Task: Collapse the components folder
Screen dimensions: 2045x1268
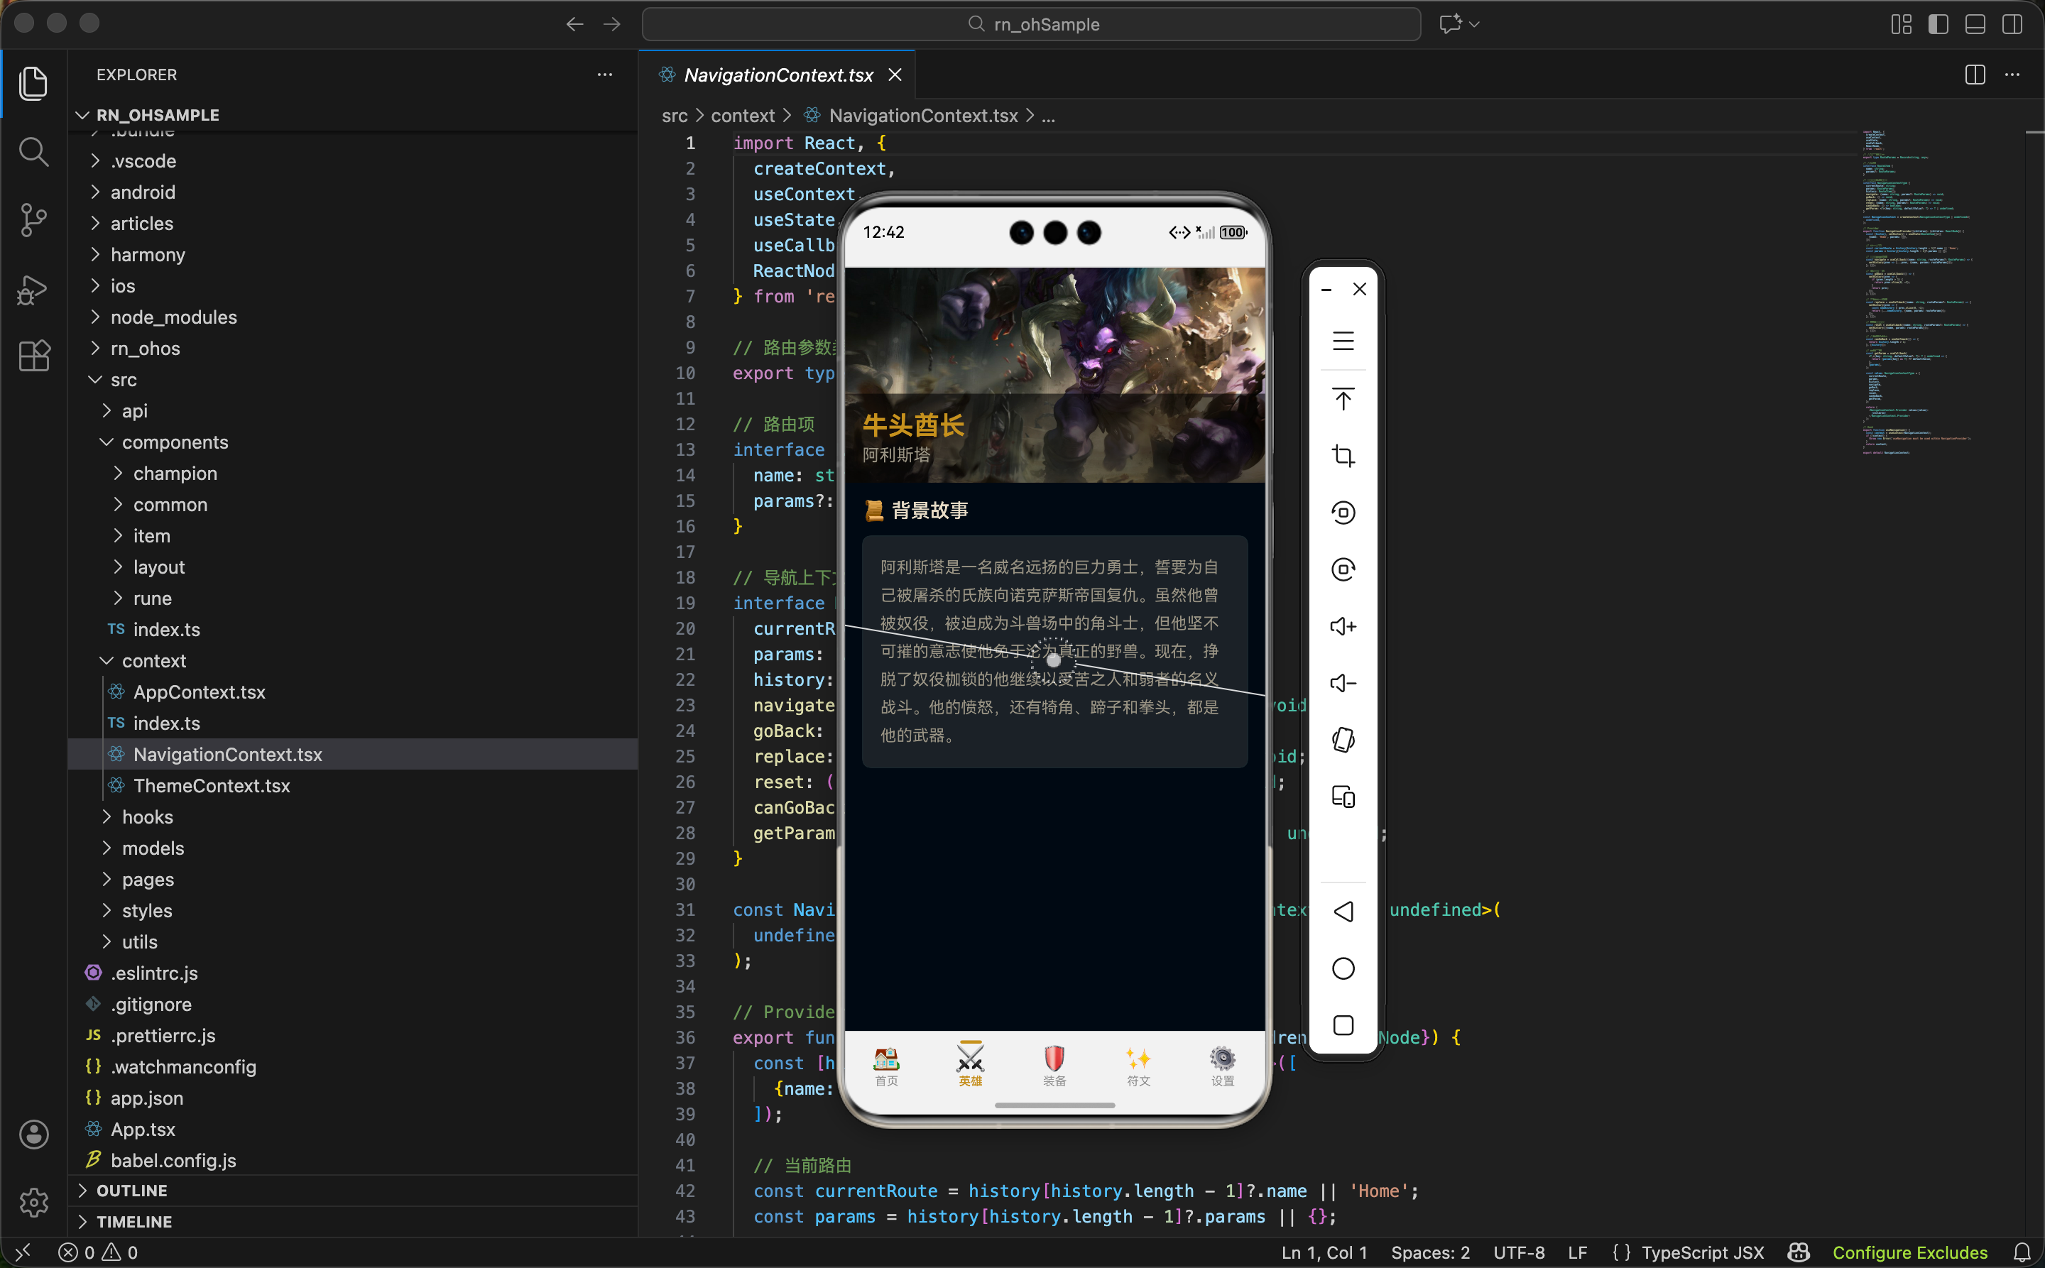Action: (x=352, y=442)
